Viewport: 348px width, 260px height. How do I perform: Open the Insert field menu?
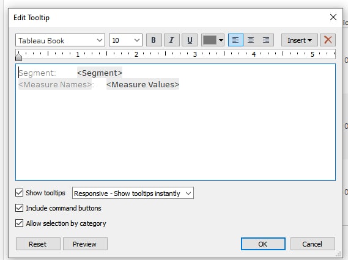point(300,40)
